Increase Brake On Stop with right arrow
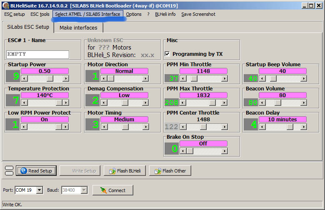Image resolution: width=325 pixels, height=210 pixels. 225,151
